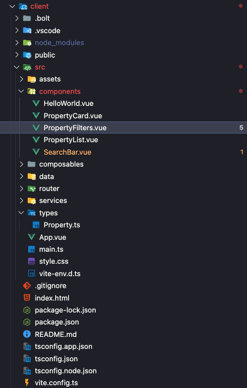This screenshot has width=247, height=388.
Task: Open SearchBar.vue file
Action: (67, 152)
